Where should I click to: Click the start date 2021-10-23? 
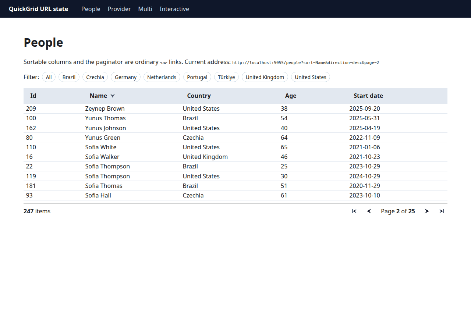(x=365, y=157)
